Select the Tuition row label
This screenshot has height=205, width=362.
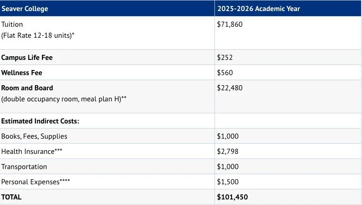[12, 24]
